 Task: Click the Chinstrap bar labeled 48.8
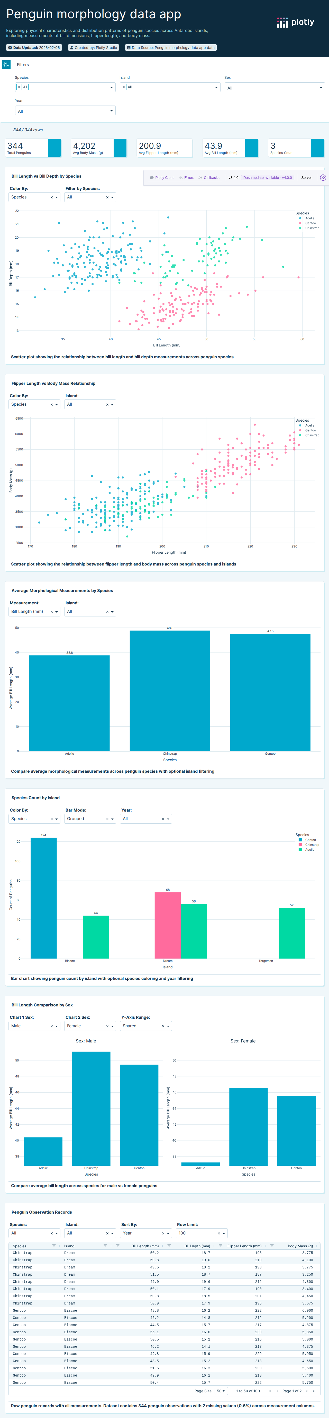[x=170, y=691]
